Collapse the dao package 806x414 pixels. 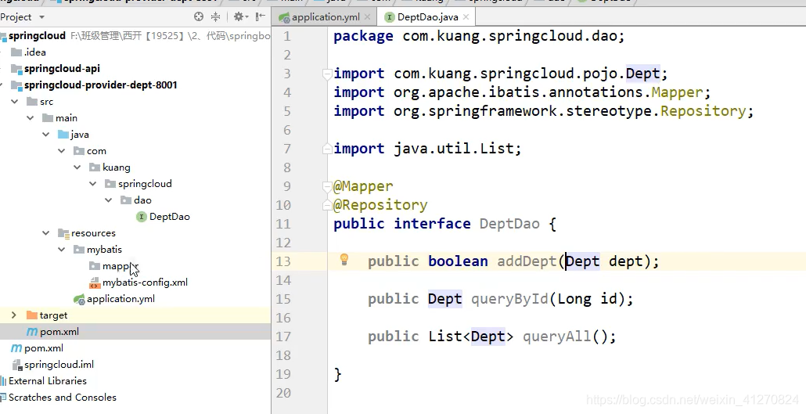point(109,200)
